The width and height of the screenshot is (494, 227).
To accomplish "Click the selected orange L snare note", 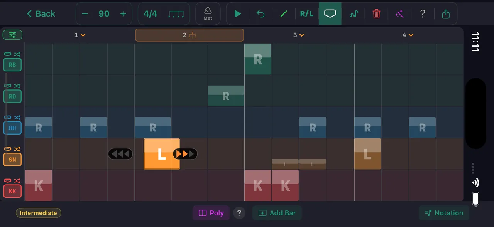I will click(x=162, y=154).
